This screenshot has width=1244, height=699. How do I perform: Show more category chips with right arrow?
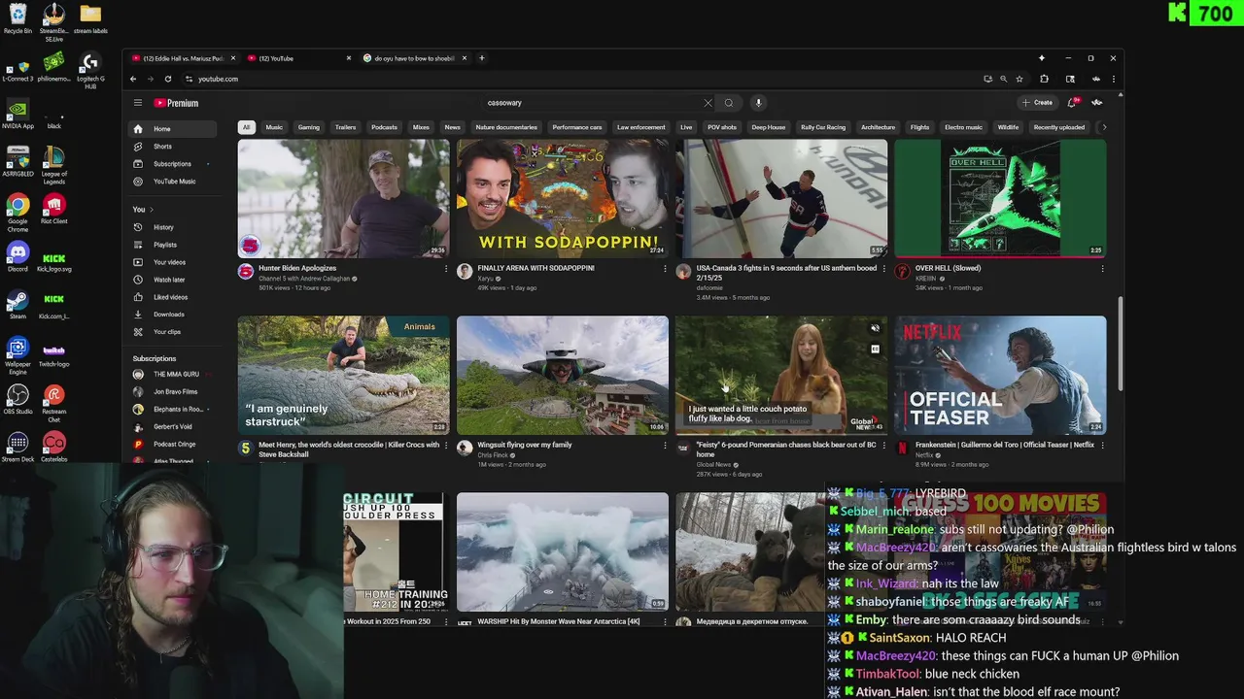(1104, 127)
